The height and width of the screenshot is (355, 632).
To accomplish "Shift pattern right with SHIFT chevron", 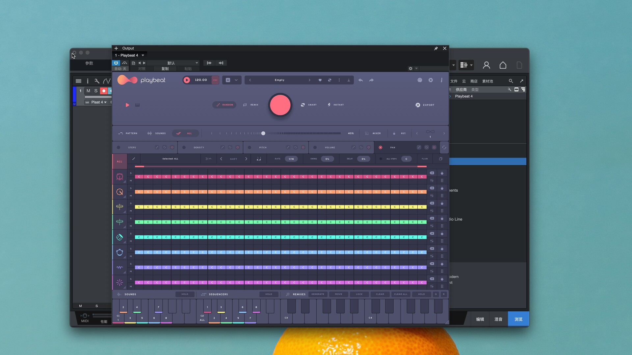I will tap(246, 159).
